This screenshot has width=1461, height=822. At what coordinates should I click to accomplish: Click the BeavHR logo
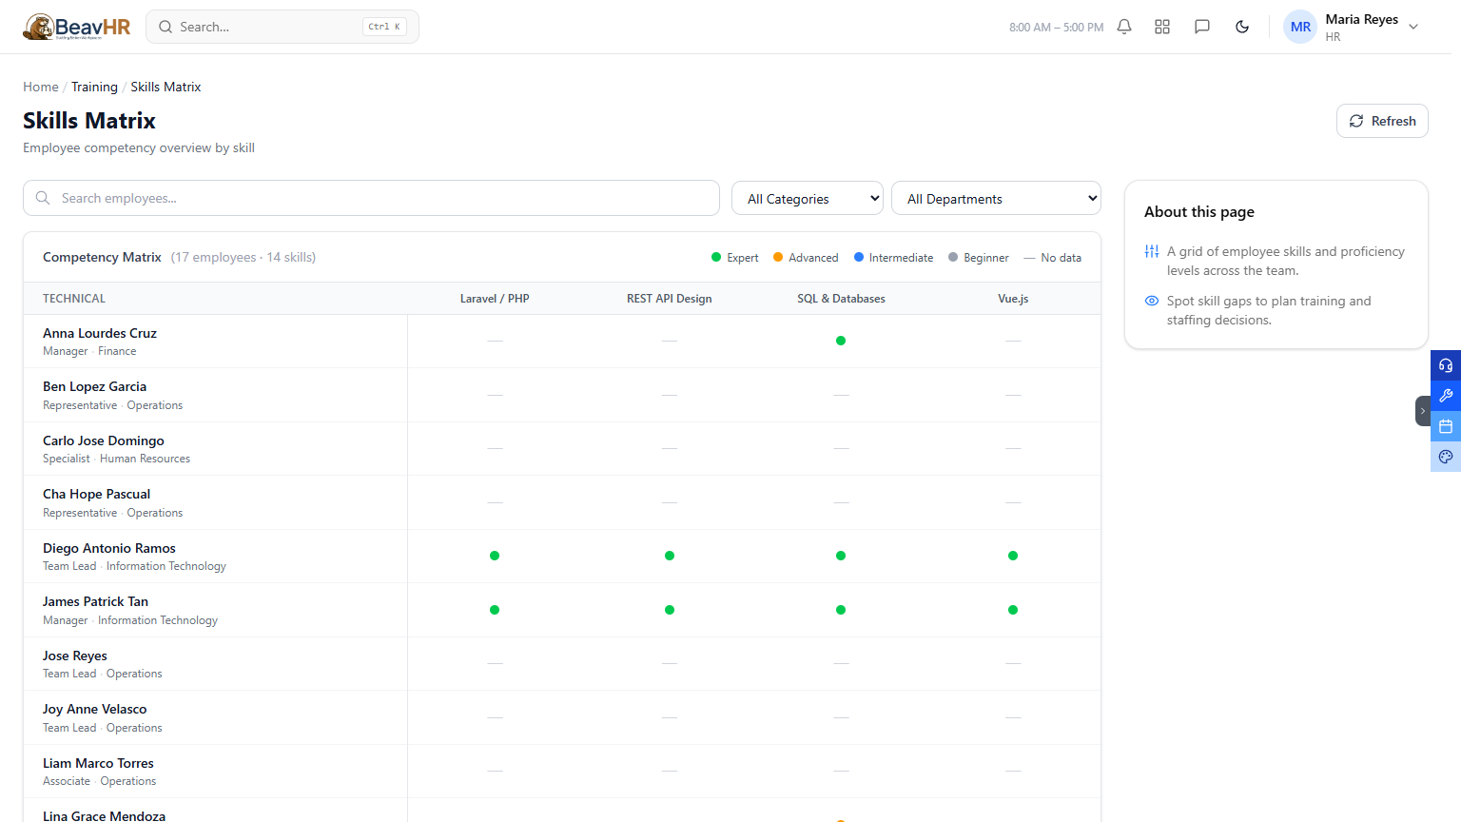point(77,27)
